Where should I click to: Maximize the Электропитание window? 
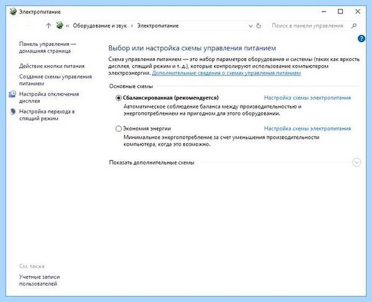click(340, 11)
